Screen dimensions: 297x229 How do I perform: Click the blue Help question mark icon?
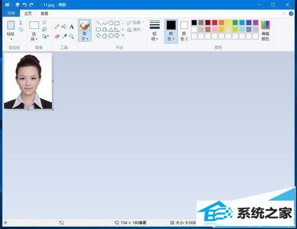tap(291, 14)
